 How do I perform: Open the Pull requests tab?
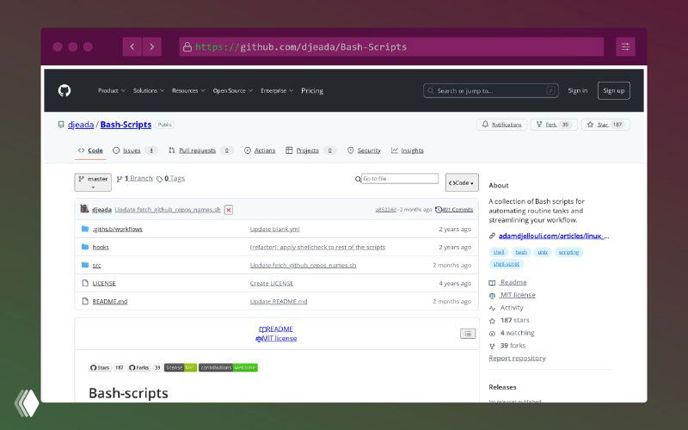point(200,150)
